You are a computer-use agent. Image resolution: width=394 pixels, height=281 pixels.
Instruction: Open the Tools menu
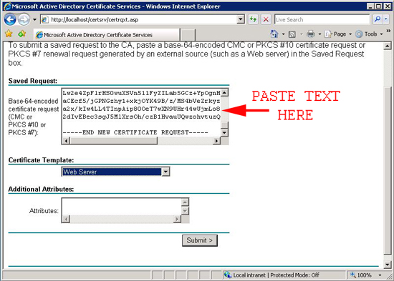click(369, 34)
